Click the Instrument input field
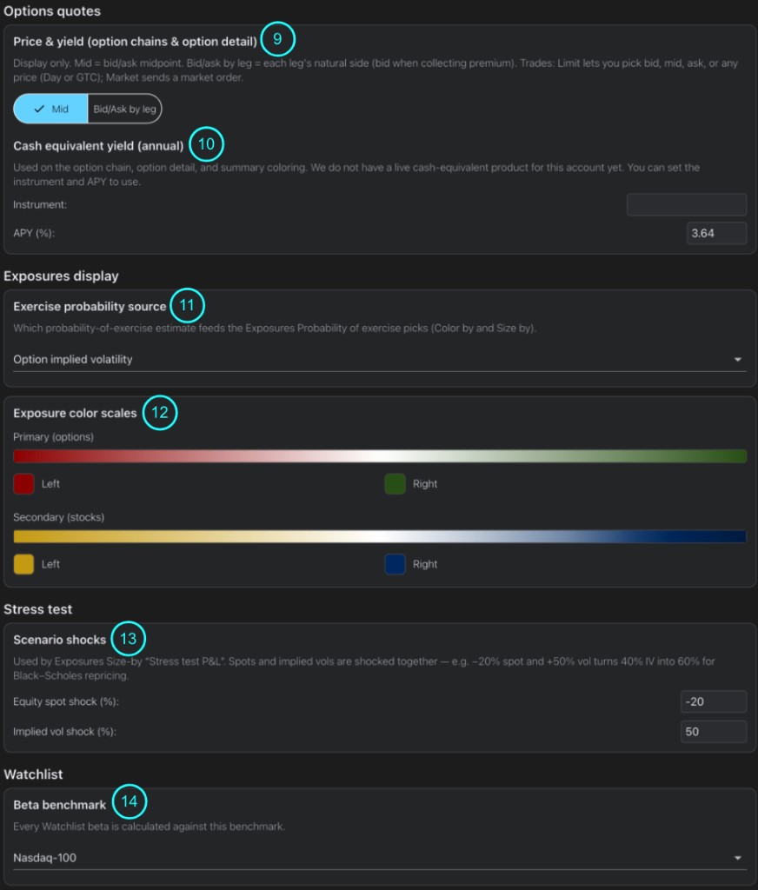 (x=687, y=204)
